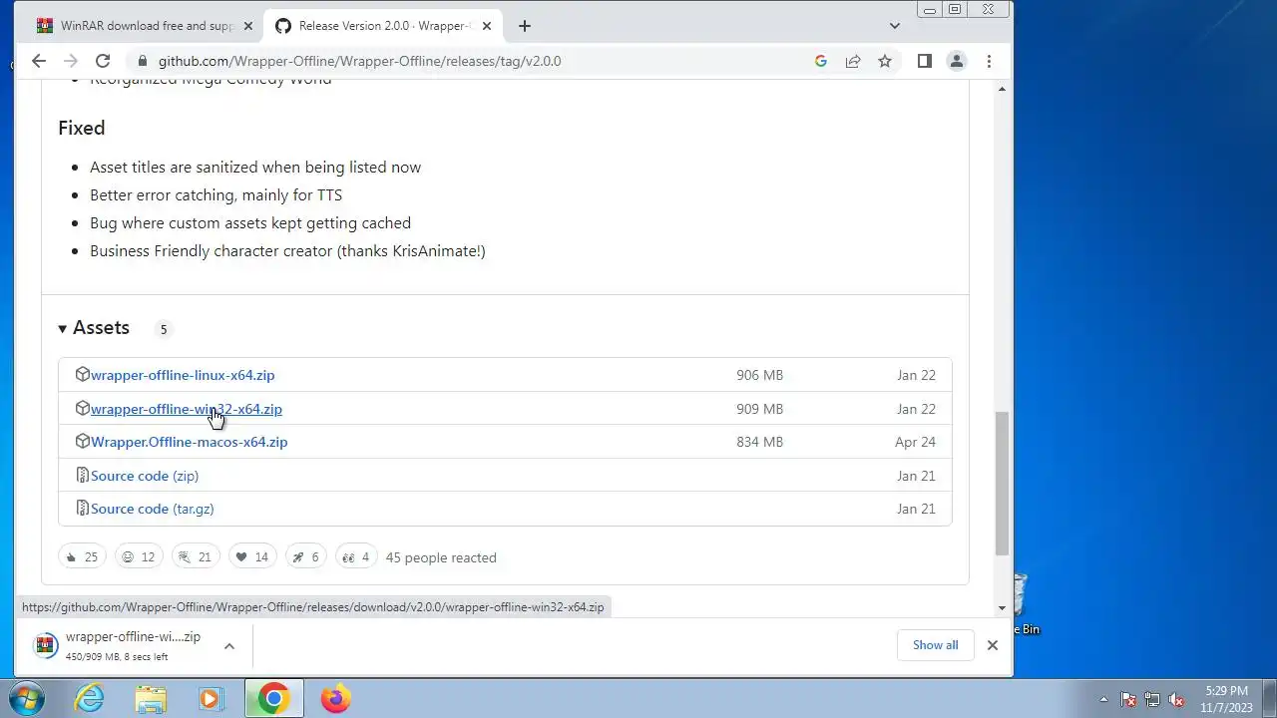Open the Chrome profile avatar

pos(957,61)
